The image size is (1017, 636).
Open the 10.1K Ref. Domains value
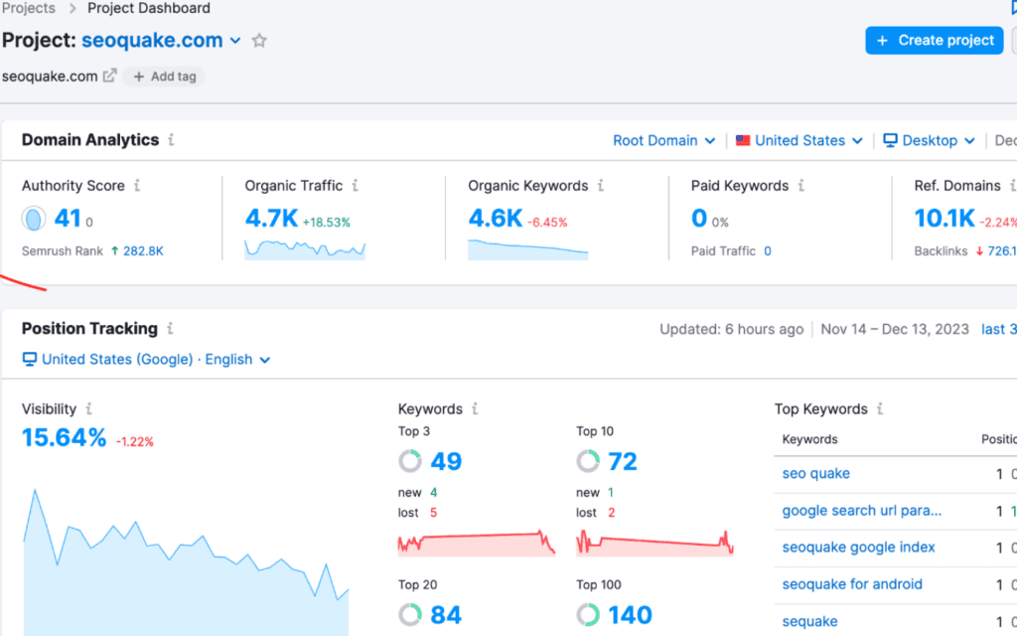pyautogui.click(x=944, y=218)
